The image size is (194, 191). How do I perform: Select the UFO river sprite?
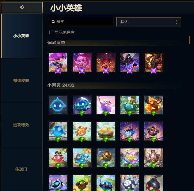pos(82,105)
